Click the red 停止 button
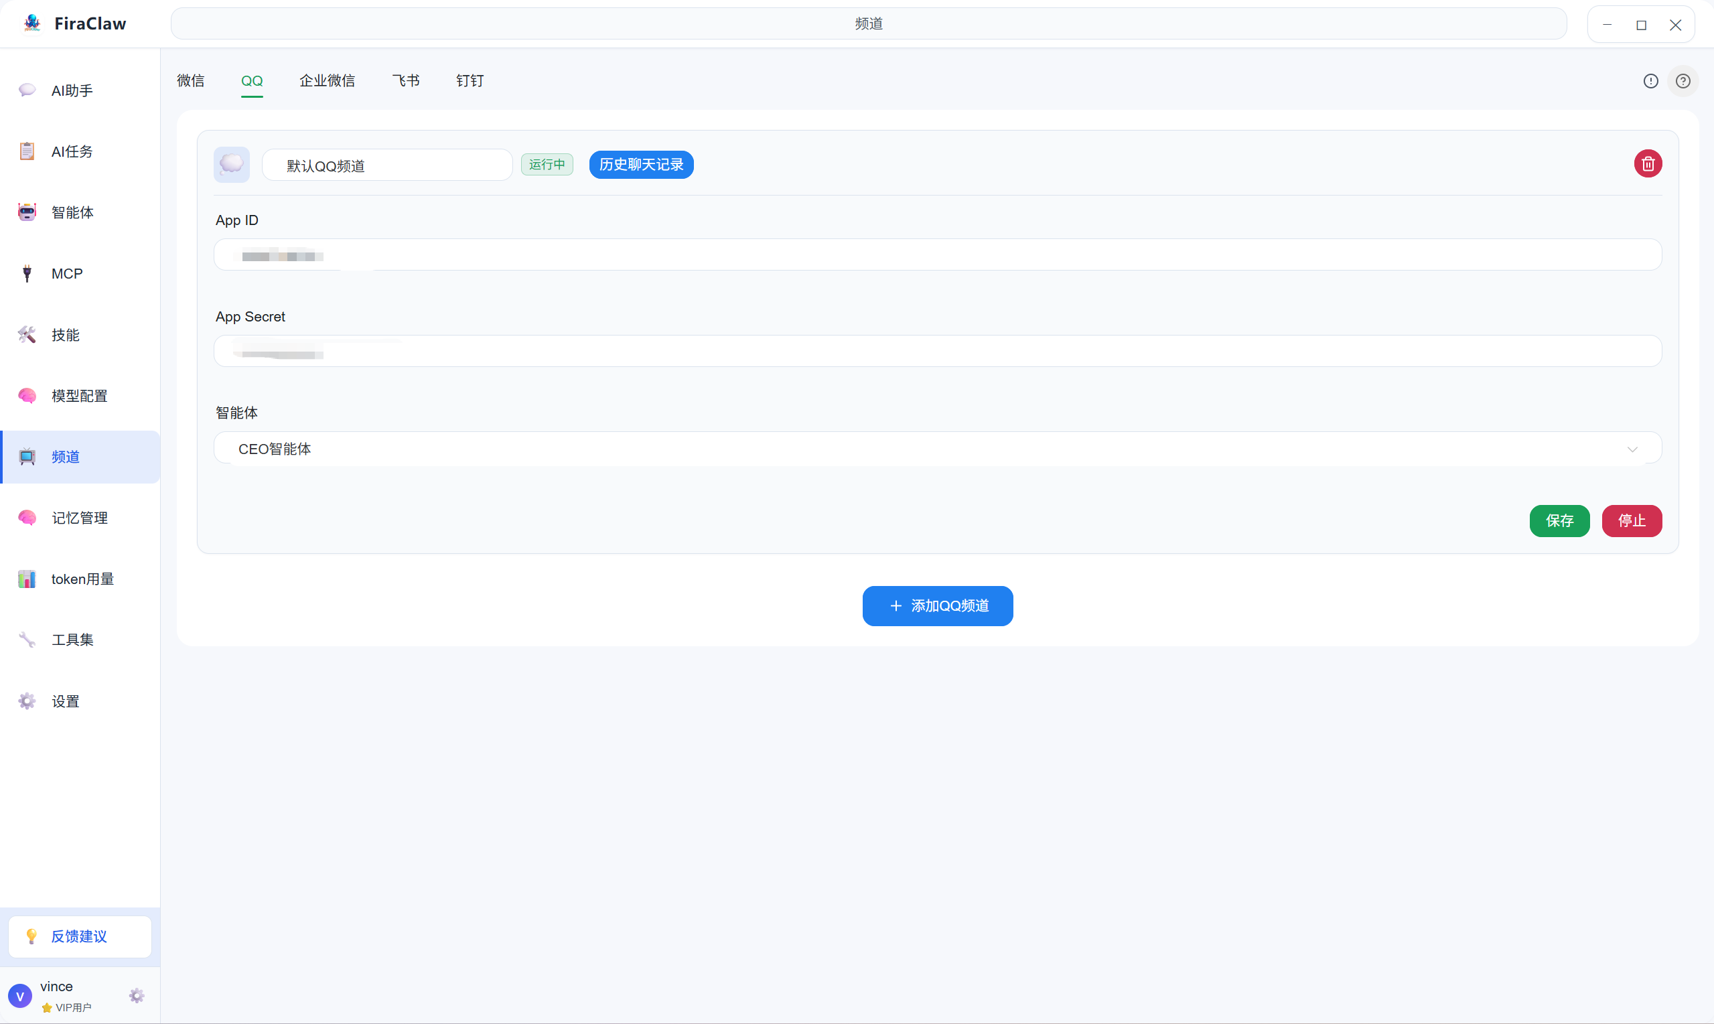 (1632, 520)
